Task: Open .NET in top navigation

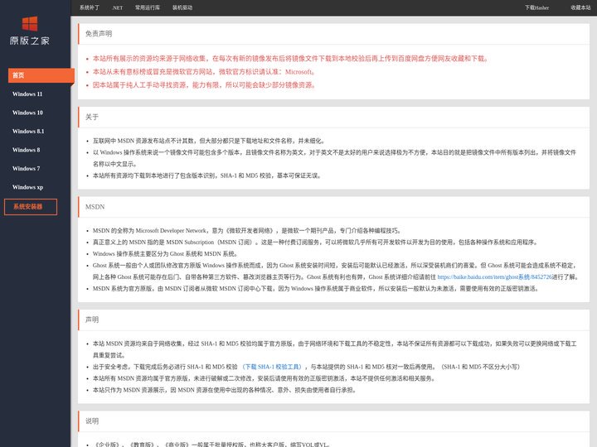Action: tap(117, 7)
